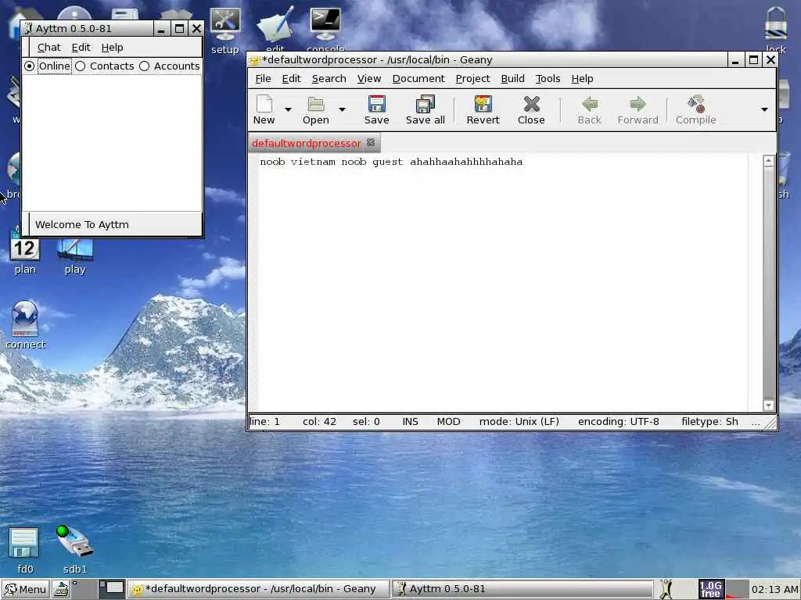Click the 02:13 AM clock
The image size is (801, 600).
774,589
